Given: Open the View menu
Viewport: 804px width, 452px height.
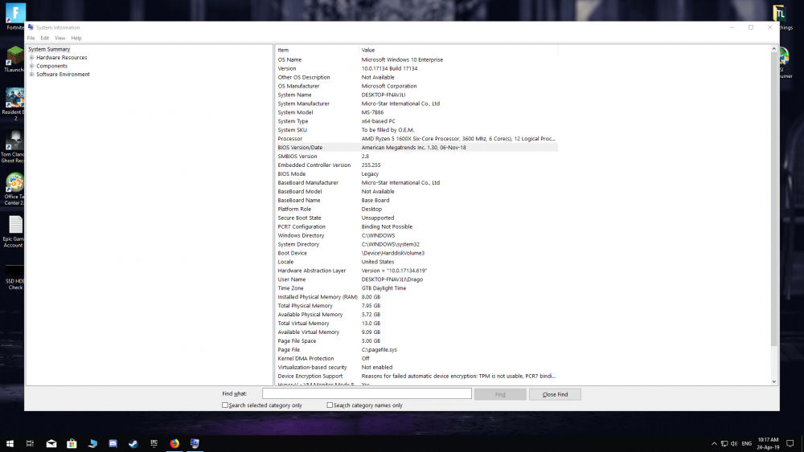Looking at the screenshot, I should tap(60, 38).
